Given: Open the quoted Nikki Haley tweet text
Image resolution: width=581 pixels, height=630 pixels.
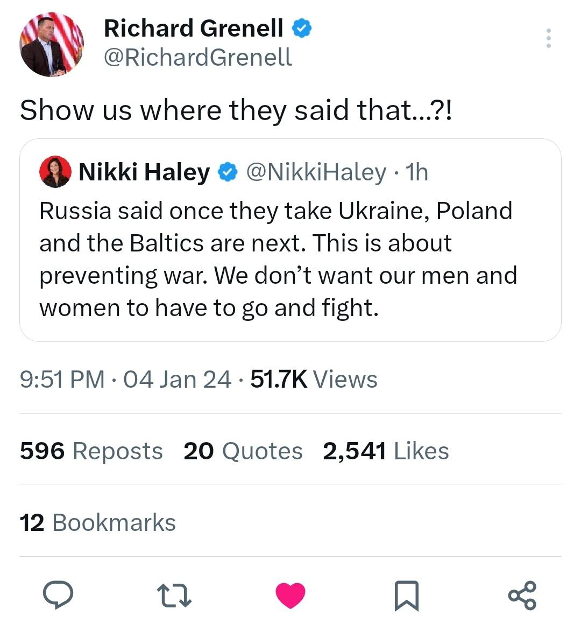Looking at the screenshot, I should (278, 259).
